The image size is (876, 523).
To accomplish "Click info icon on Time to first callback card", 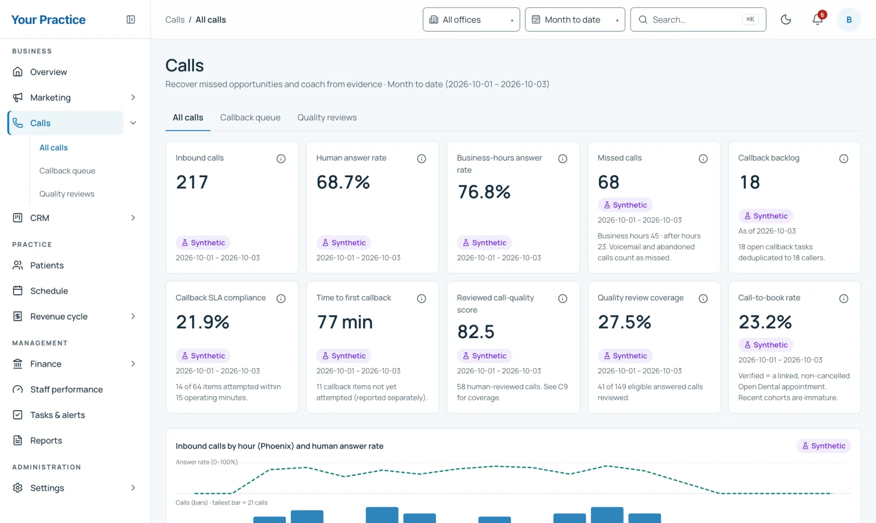I will 422,299.
